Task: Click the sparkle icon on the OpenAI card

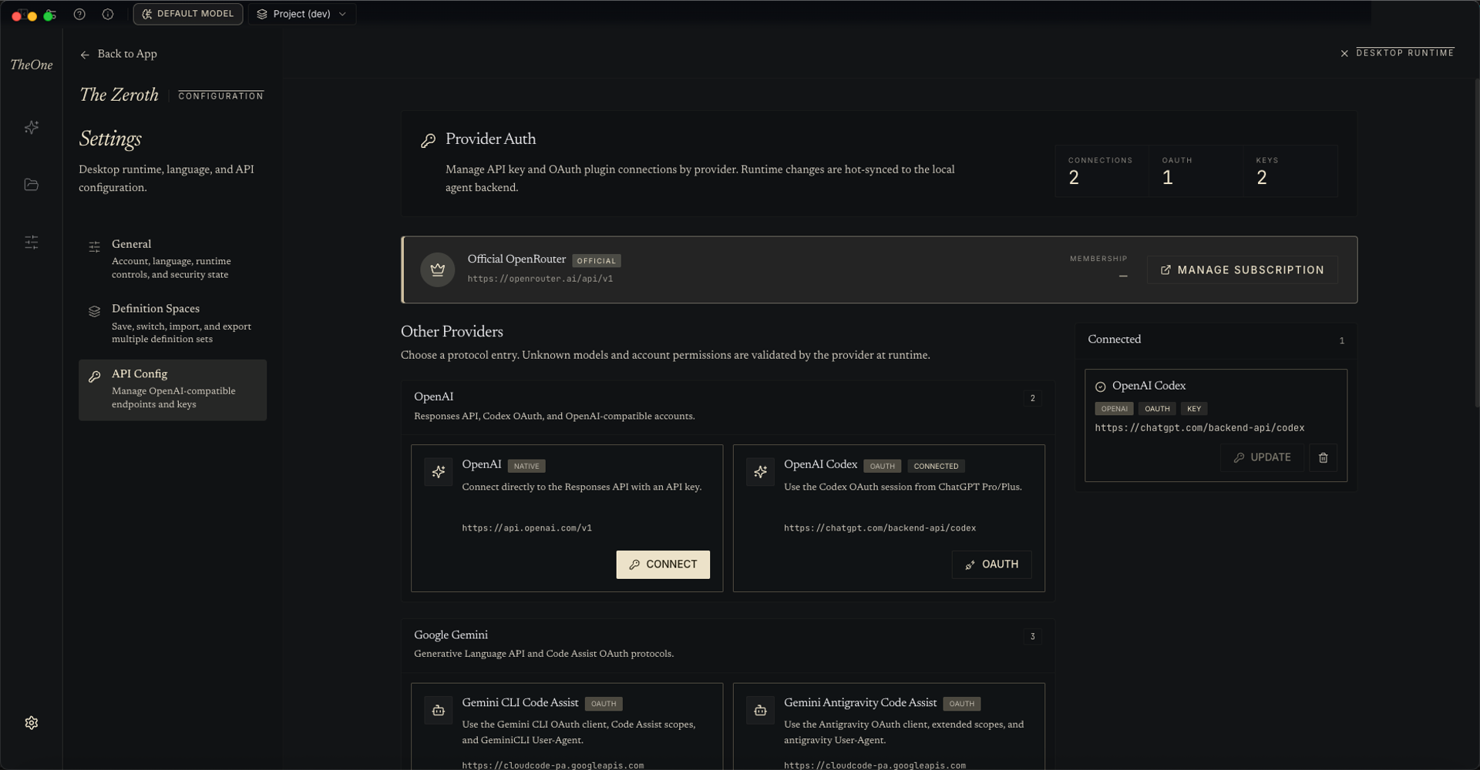Action: [439, 472]
